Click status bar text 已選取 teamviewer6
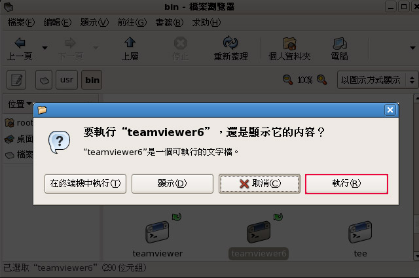The width and height of the screenshot is (419, 278). tap(75, 268)
